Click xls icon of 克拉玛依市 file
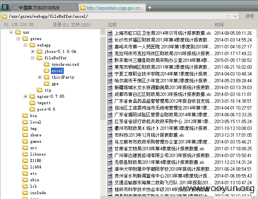 (x=110, y=54)
